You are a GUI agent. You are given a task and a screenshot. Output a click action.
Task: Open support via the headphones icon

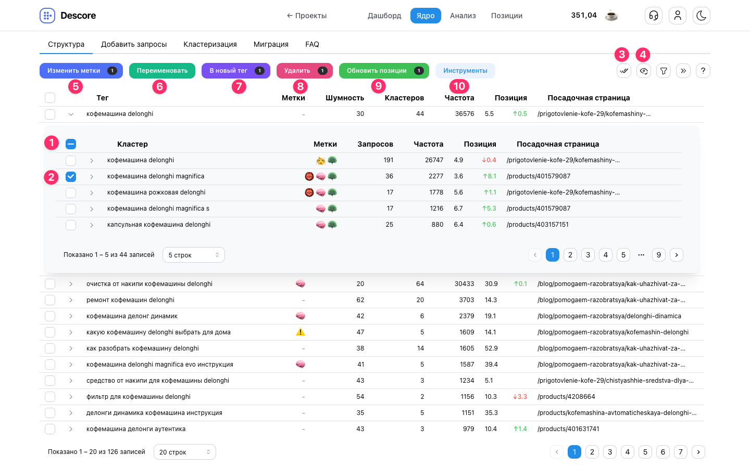click(654, 16)
